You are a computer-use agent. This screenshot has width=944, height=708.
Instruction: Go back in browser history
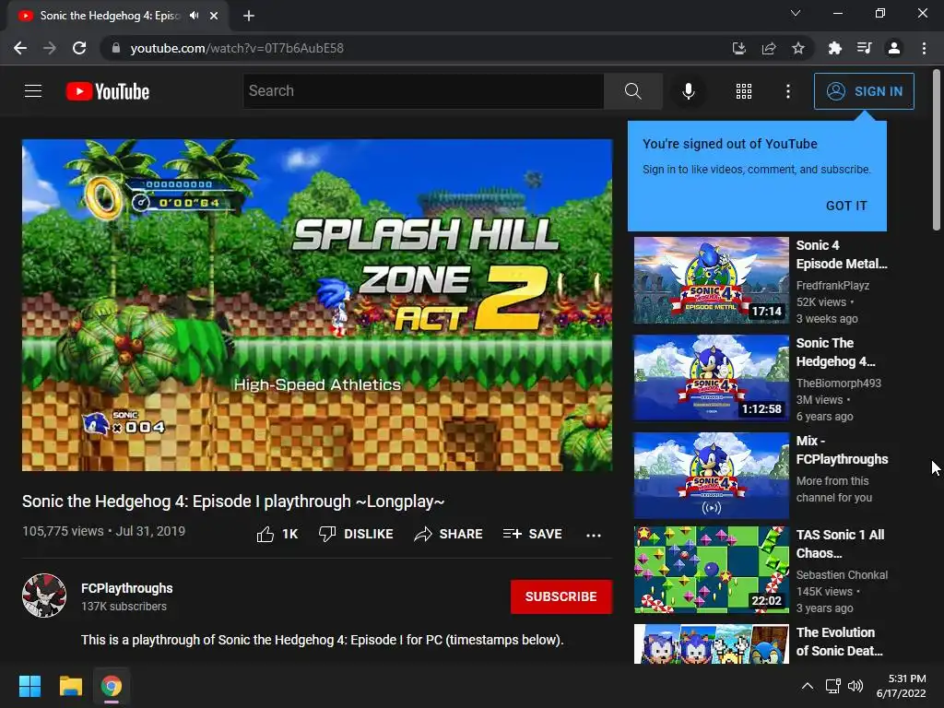pyautogui.click(x=20, y=48)
